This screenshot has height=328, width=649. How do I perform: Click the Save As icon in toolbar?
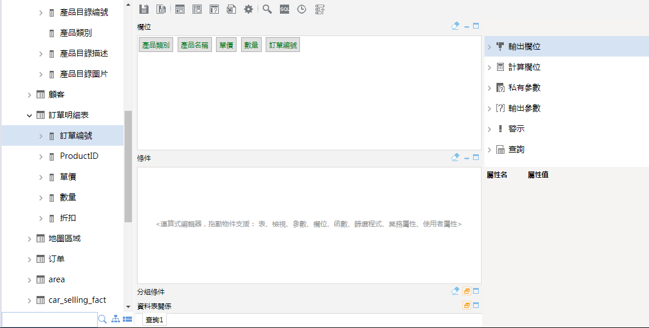[162, 9]
